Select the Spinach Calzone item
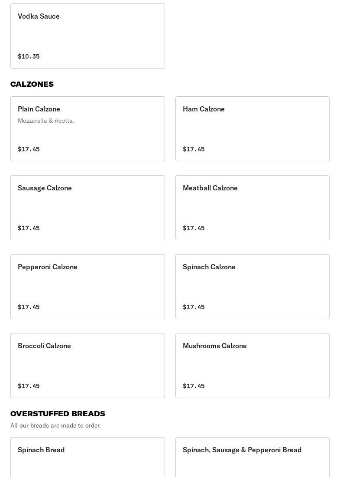The width and height of the screenshot is (340, 477). [x=252, y=287]
